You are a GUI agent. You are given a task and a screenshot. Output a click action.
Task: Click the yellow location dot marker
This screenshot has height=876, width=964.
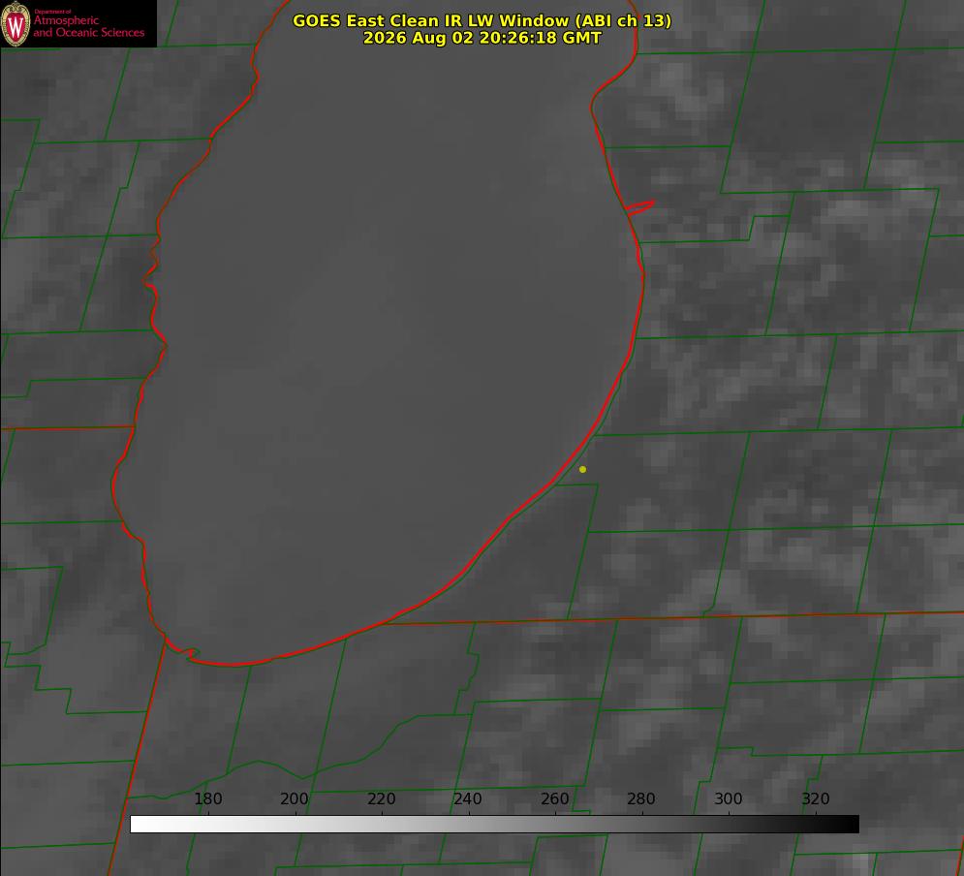pyautogui.click(x=582, y=469)
